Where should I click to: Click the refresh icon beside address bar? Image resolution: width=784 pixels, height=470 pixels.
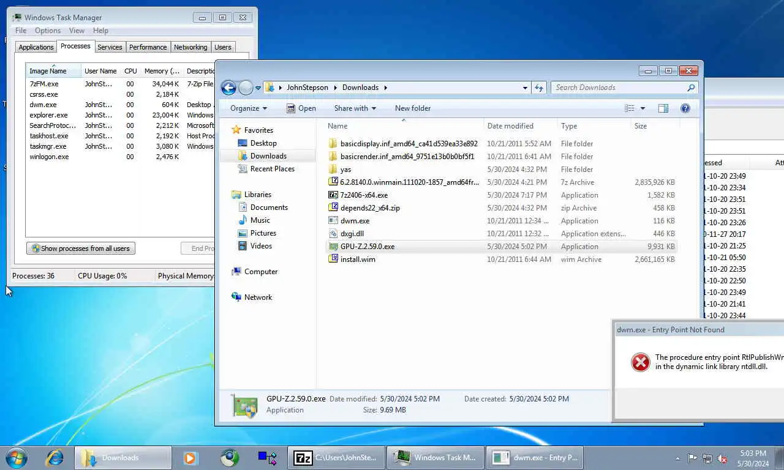(x=539, y=88)
